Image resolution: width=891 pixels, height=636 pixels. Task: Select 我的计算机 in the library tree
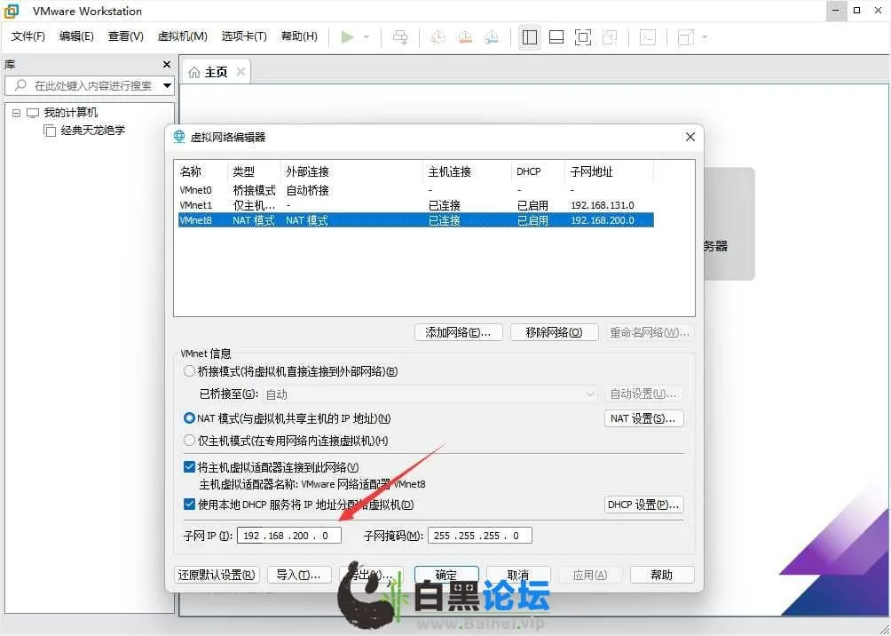pyautogui.click(x=70, y=113)
